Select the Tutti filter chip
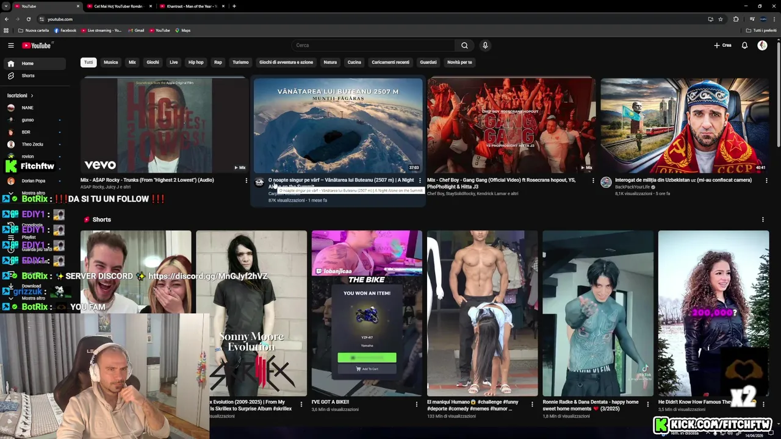 (x=88, y=62)
